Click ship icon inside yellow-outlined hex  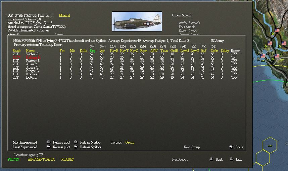coord(270,146)
